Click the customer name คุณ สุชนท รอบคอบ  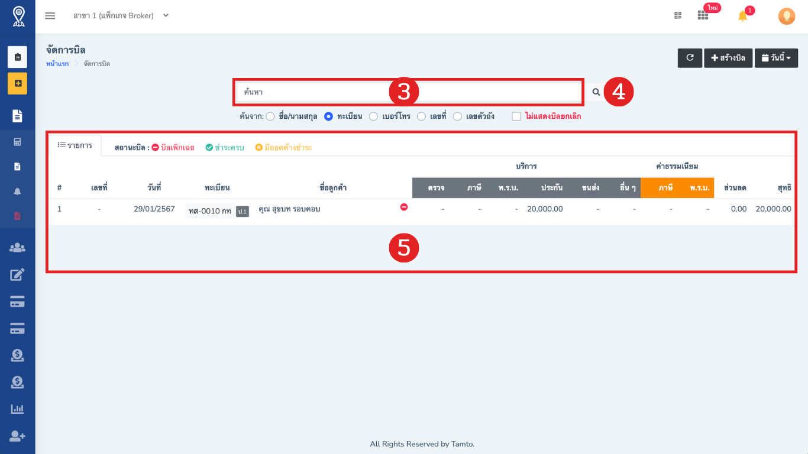pos(289,209)
